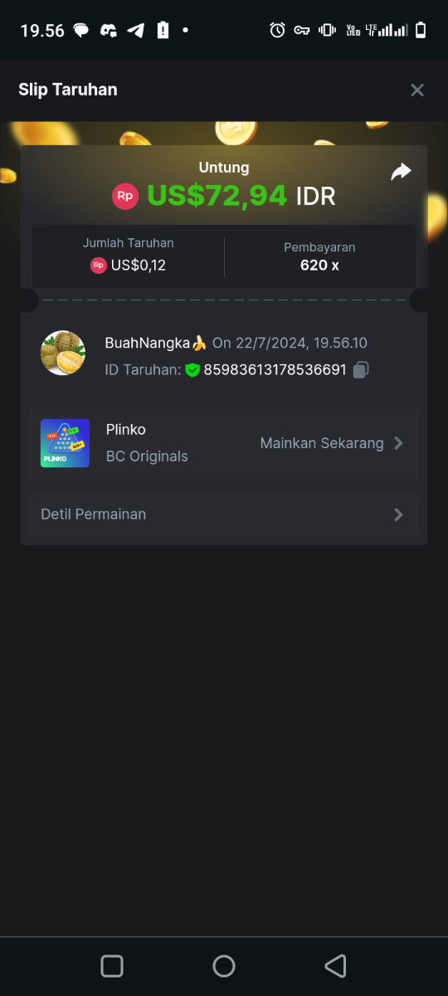This screenshot has width=448, height=996.
Task: Tap the Discord notification icon in status bar
Action: tap(108, 31)
